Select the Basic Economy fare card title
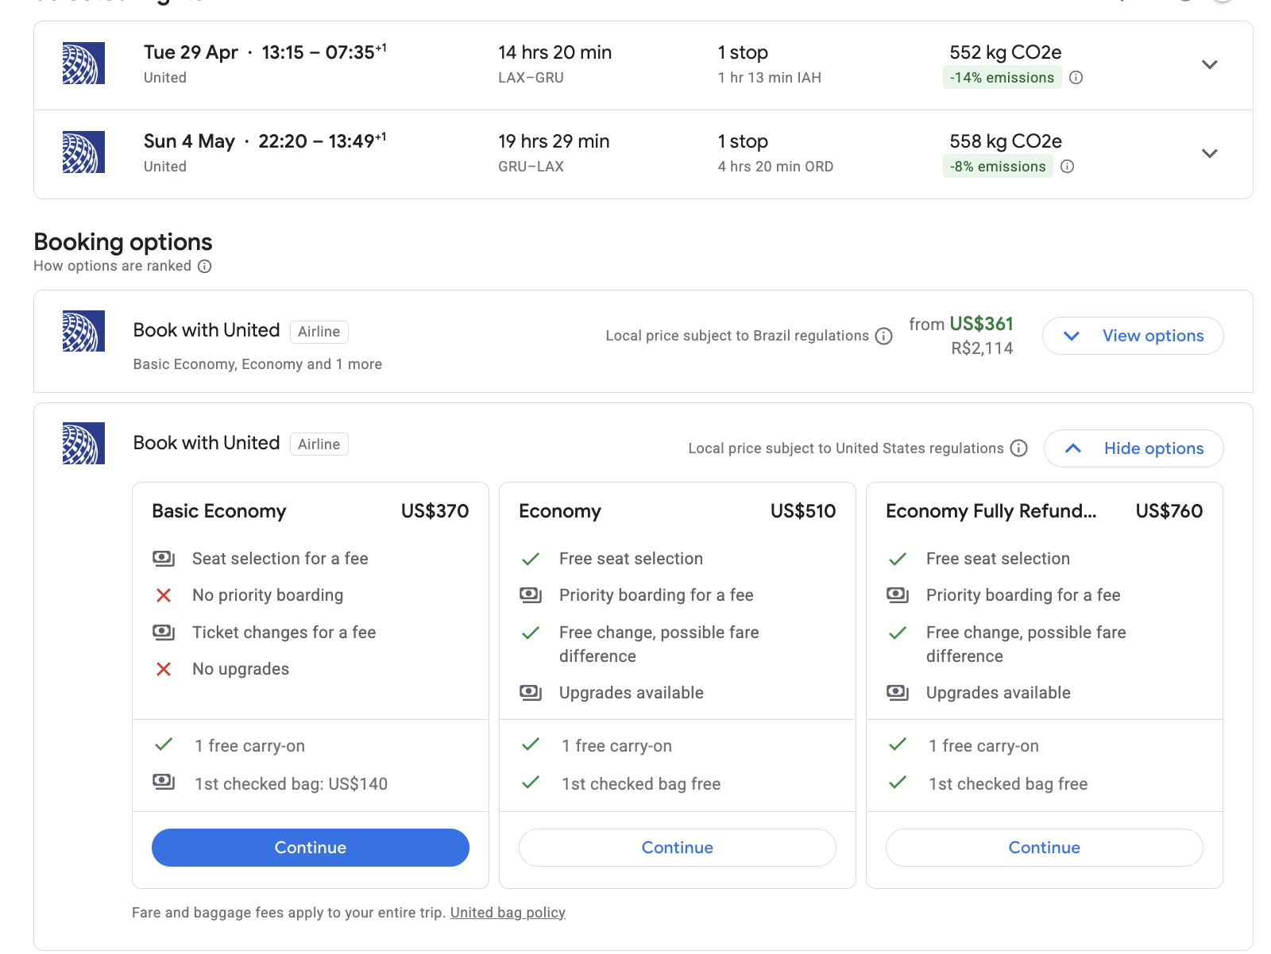Viewport: 1271px width, 954px height. [219, 512]
